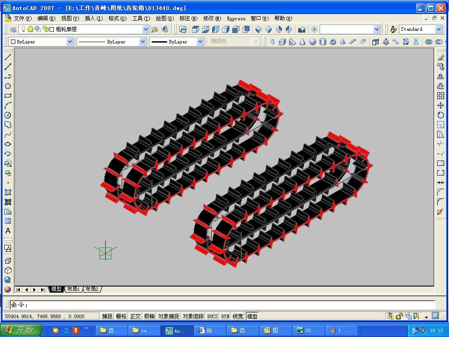
Task: Open the 文件(F) menu
Action: 23,18
